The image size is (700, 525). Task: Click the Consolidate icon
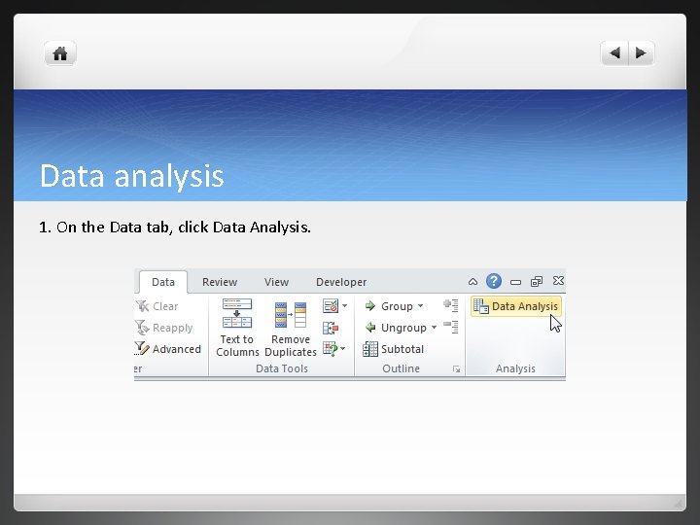[x=331, y=329]
